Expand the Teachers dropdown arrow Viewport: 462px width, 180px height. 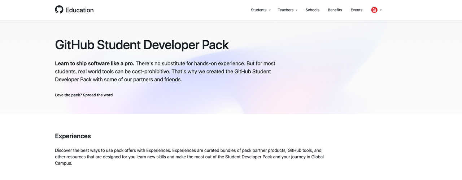pos(297,10)
